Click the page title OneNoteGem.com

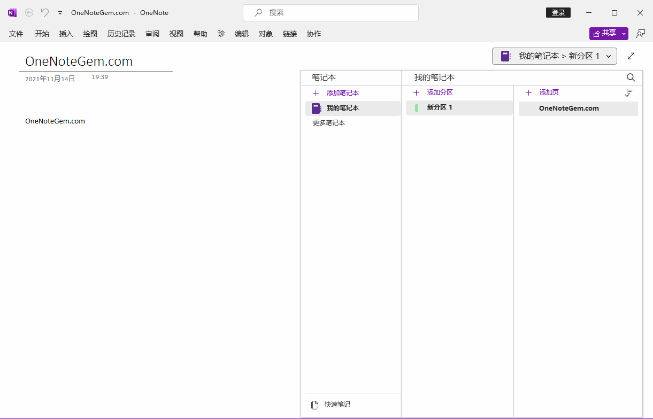(79, 61)
